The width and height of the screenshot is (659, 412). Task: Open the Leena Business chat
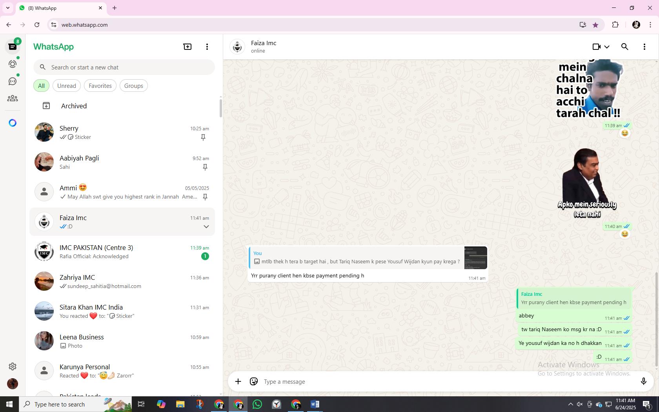click(122, 341)
